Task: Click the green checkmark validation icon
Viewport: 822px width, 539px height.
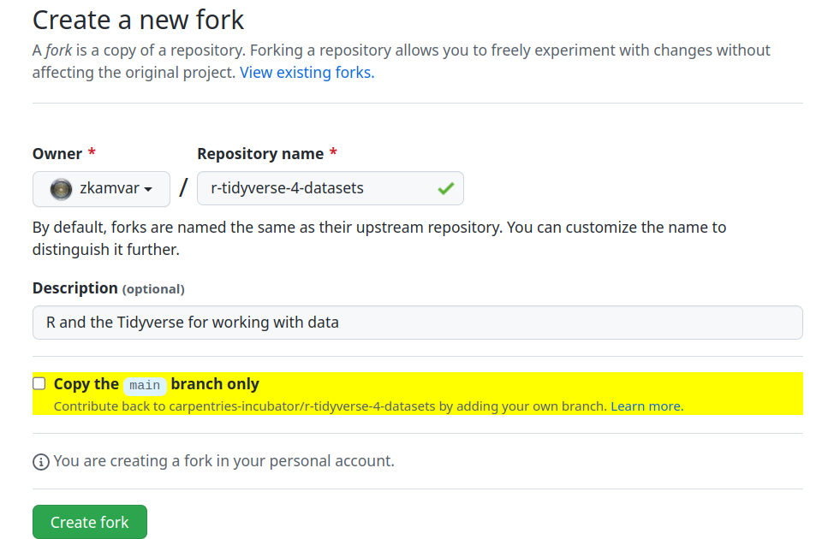Action: click(x=445, y=188)
